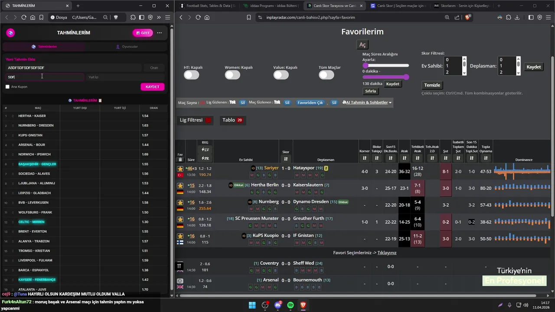Focus the Oran input field
The height and width of the screenshot is (312, 555).
154,68
